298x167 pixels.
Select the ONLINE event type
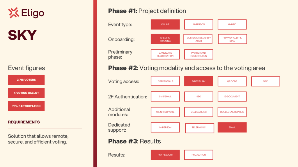[165, 24]
